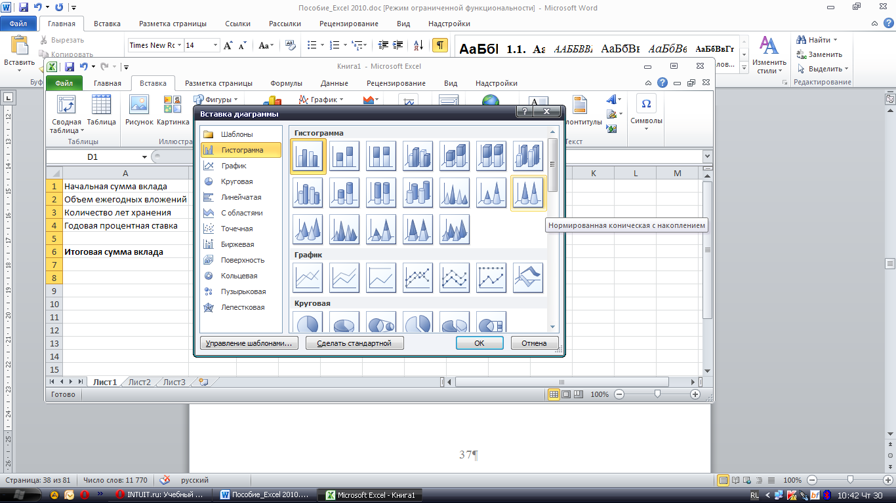Click Сделать стандартной button
The image size is (896, 503).
coord(354,343)
